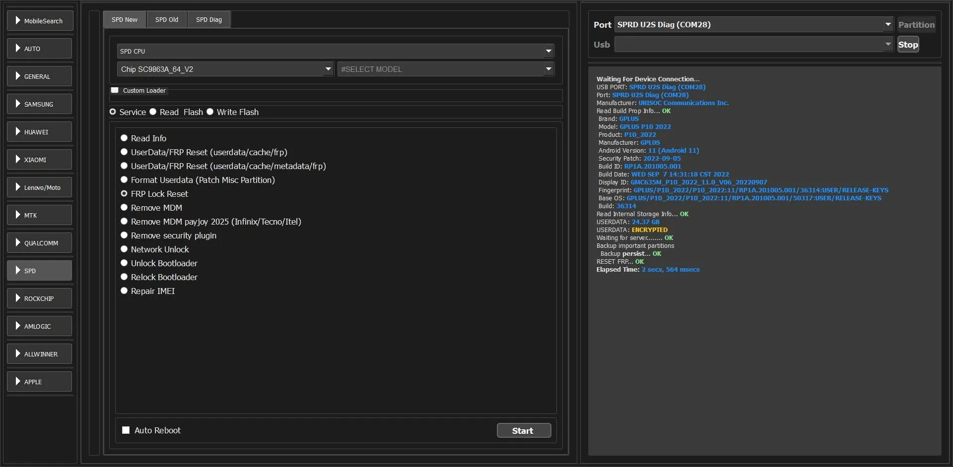
Task: Click the RESET FRP... OK log line
Action: (x=620, y=262)
